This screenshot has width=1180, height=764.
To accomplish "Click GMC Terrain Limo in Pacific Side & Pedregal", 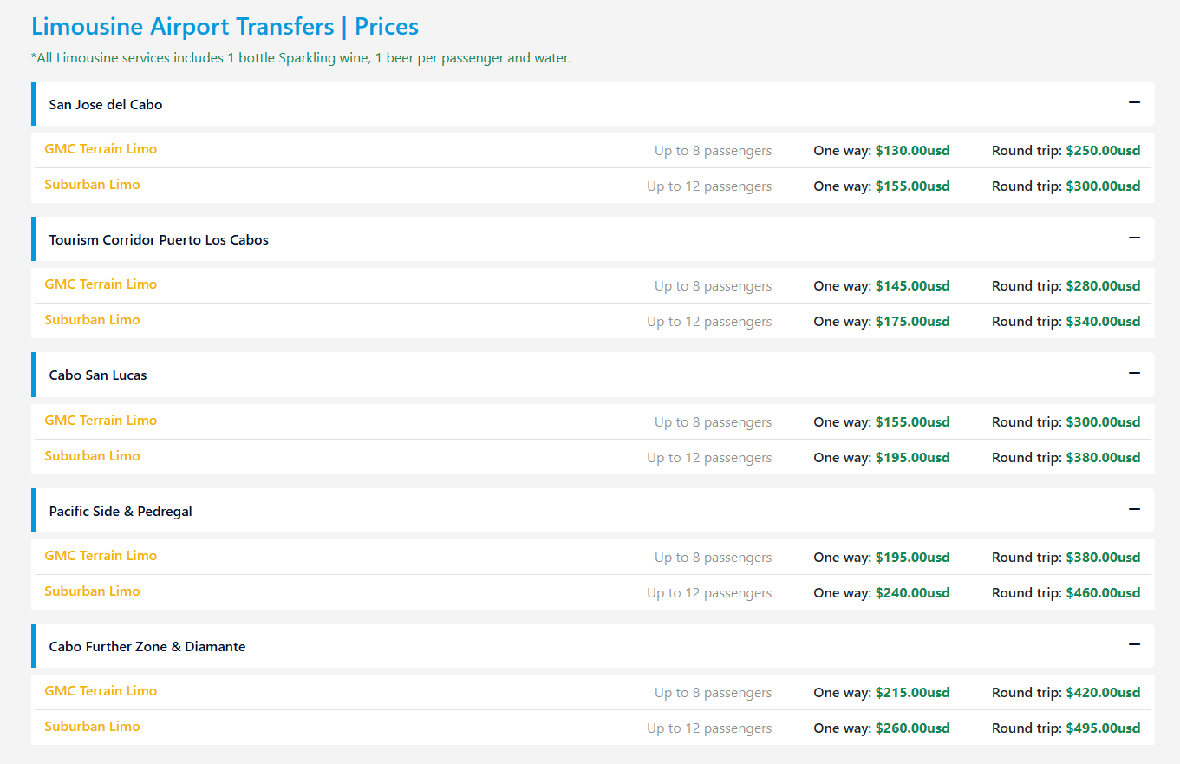I will click(101, 556).
